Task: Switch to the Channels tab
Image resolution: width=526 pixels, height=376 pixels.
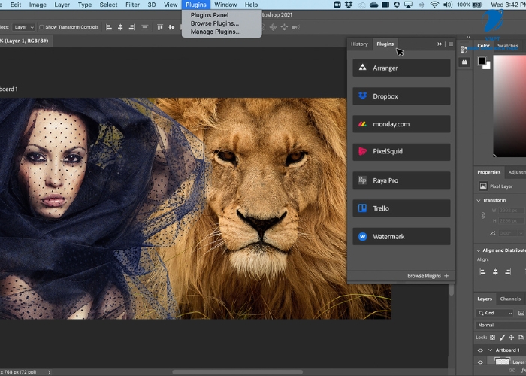Action: pos(510,299)
